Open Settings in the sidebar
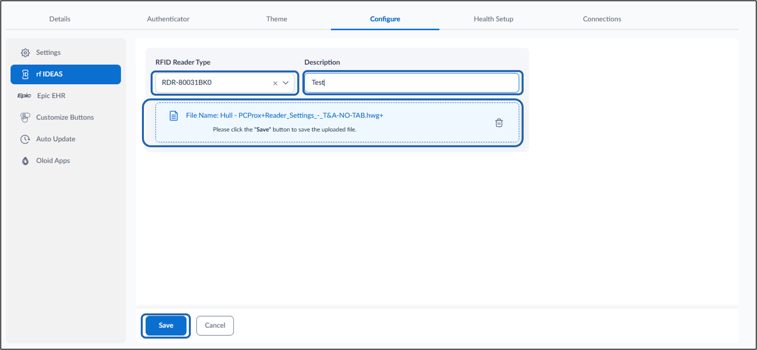The height and width of the screenshot is (350, 757). [66, 53]
